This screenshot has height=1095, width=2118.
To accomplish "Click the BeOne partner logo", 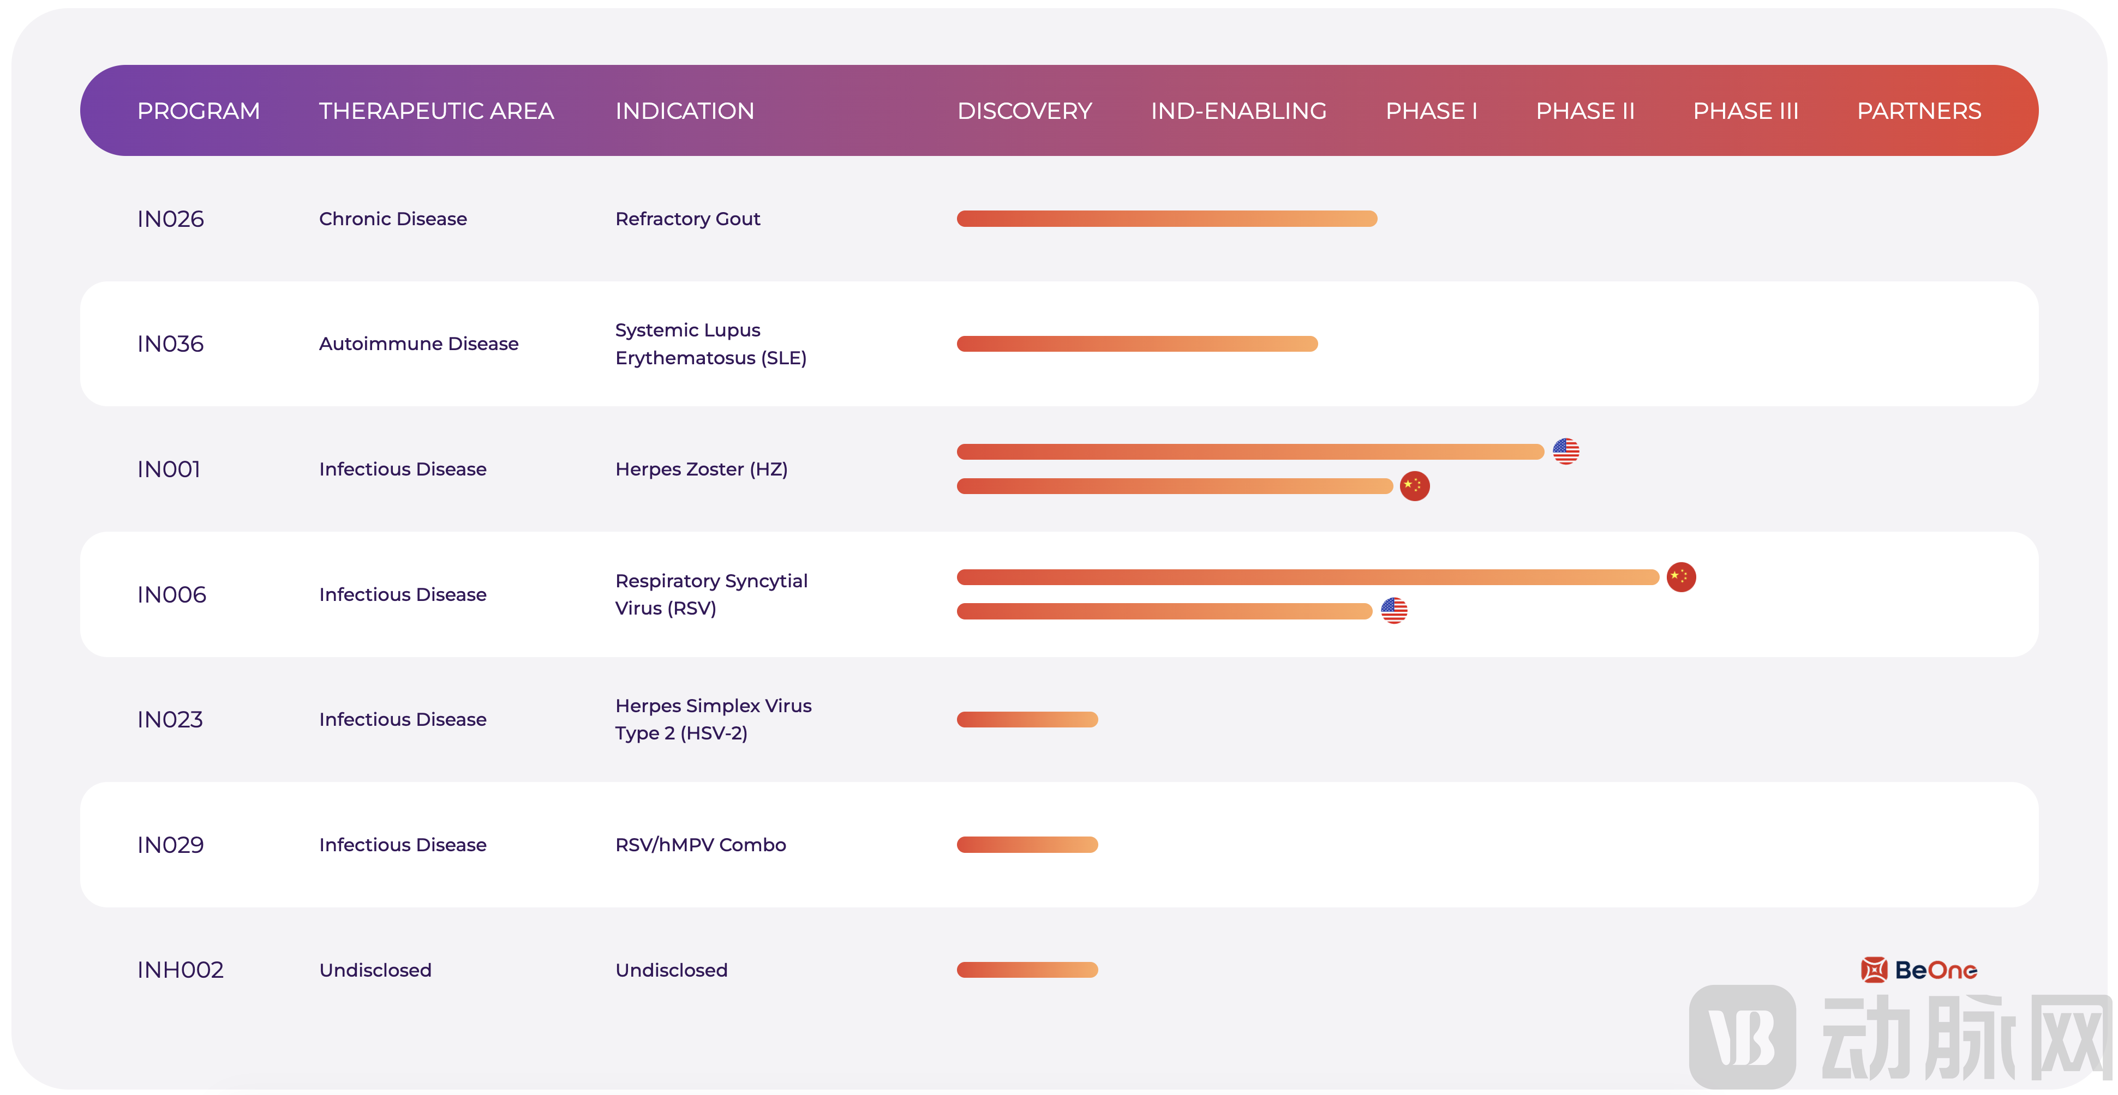I will [1918, 969].
